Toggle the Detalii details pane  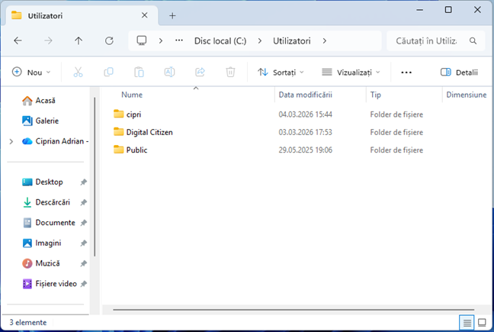pyautogui.click(x=459, y=73)
